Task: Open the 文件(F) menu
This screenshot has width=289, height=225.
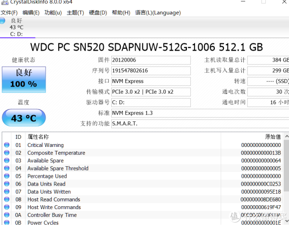Action: (9, 13)
